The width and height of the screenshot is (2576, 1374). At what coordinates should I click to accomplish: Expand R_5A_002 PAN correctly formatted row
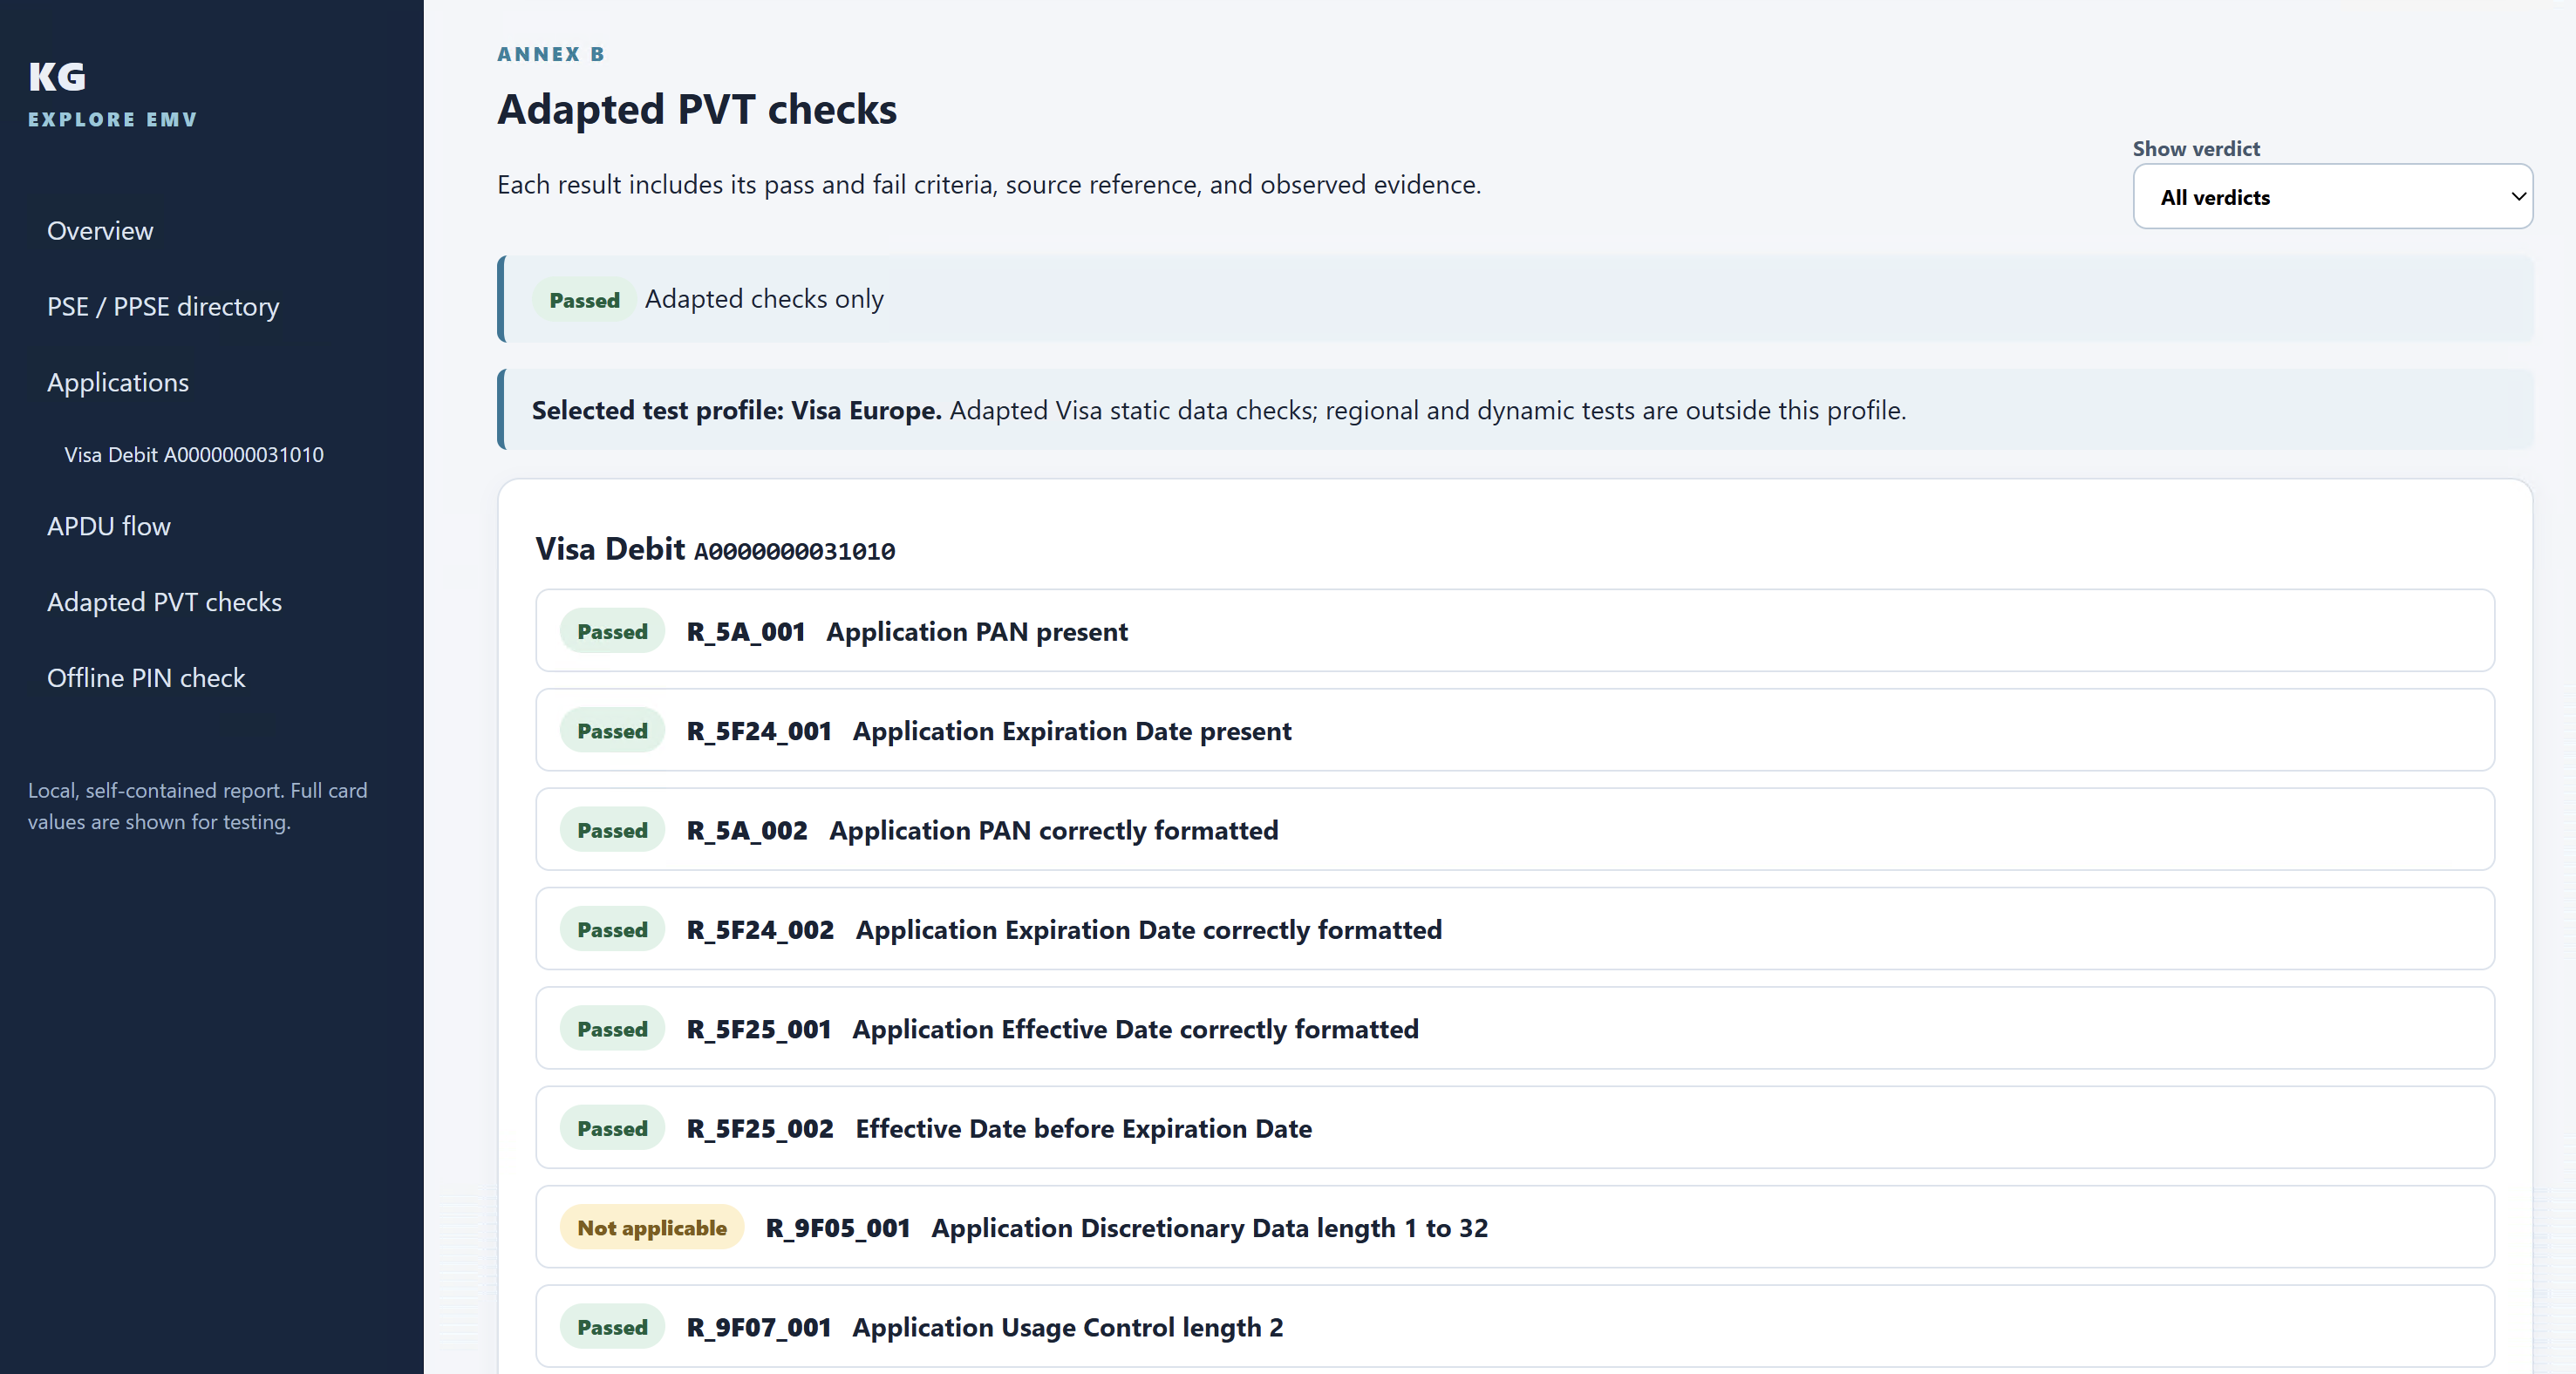[x=1515, y=830]
